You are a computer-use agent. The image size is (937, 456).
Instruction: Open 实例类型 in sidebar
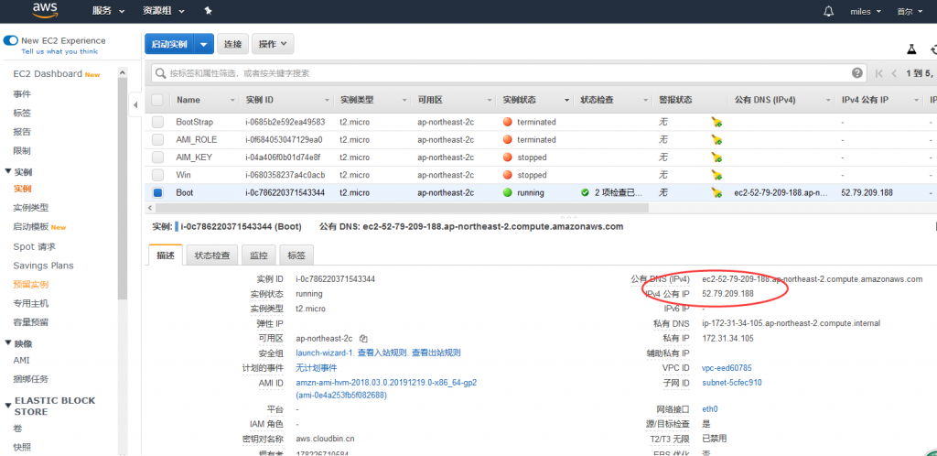[31, 207]
